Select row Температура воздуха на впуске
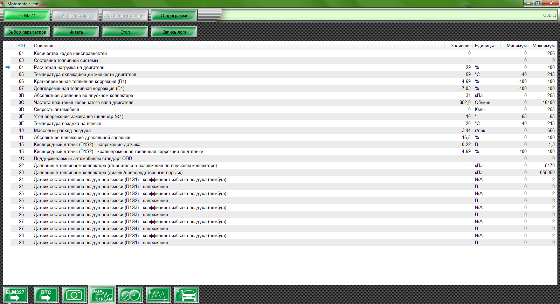 [284, 123]
